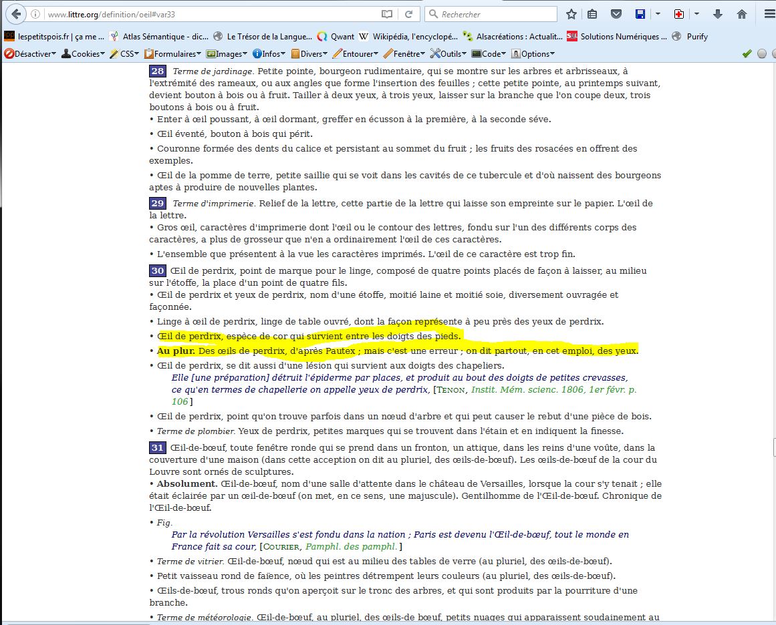Expand the Cookies dropdown menu
The width and height of the screenshot is (776, 625).
click(83, 53)
